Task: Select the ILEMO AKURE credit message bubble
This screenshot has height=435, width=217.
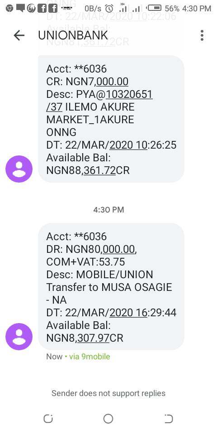Action: 111,119
